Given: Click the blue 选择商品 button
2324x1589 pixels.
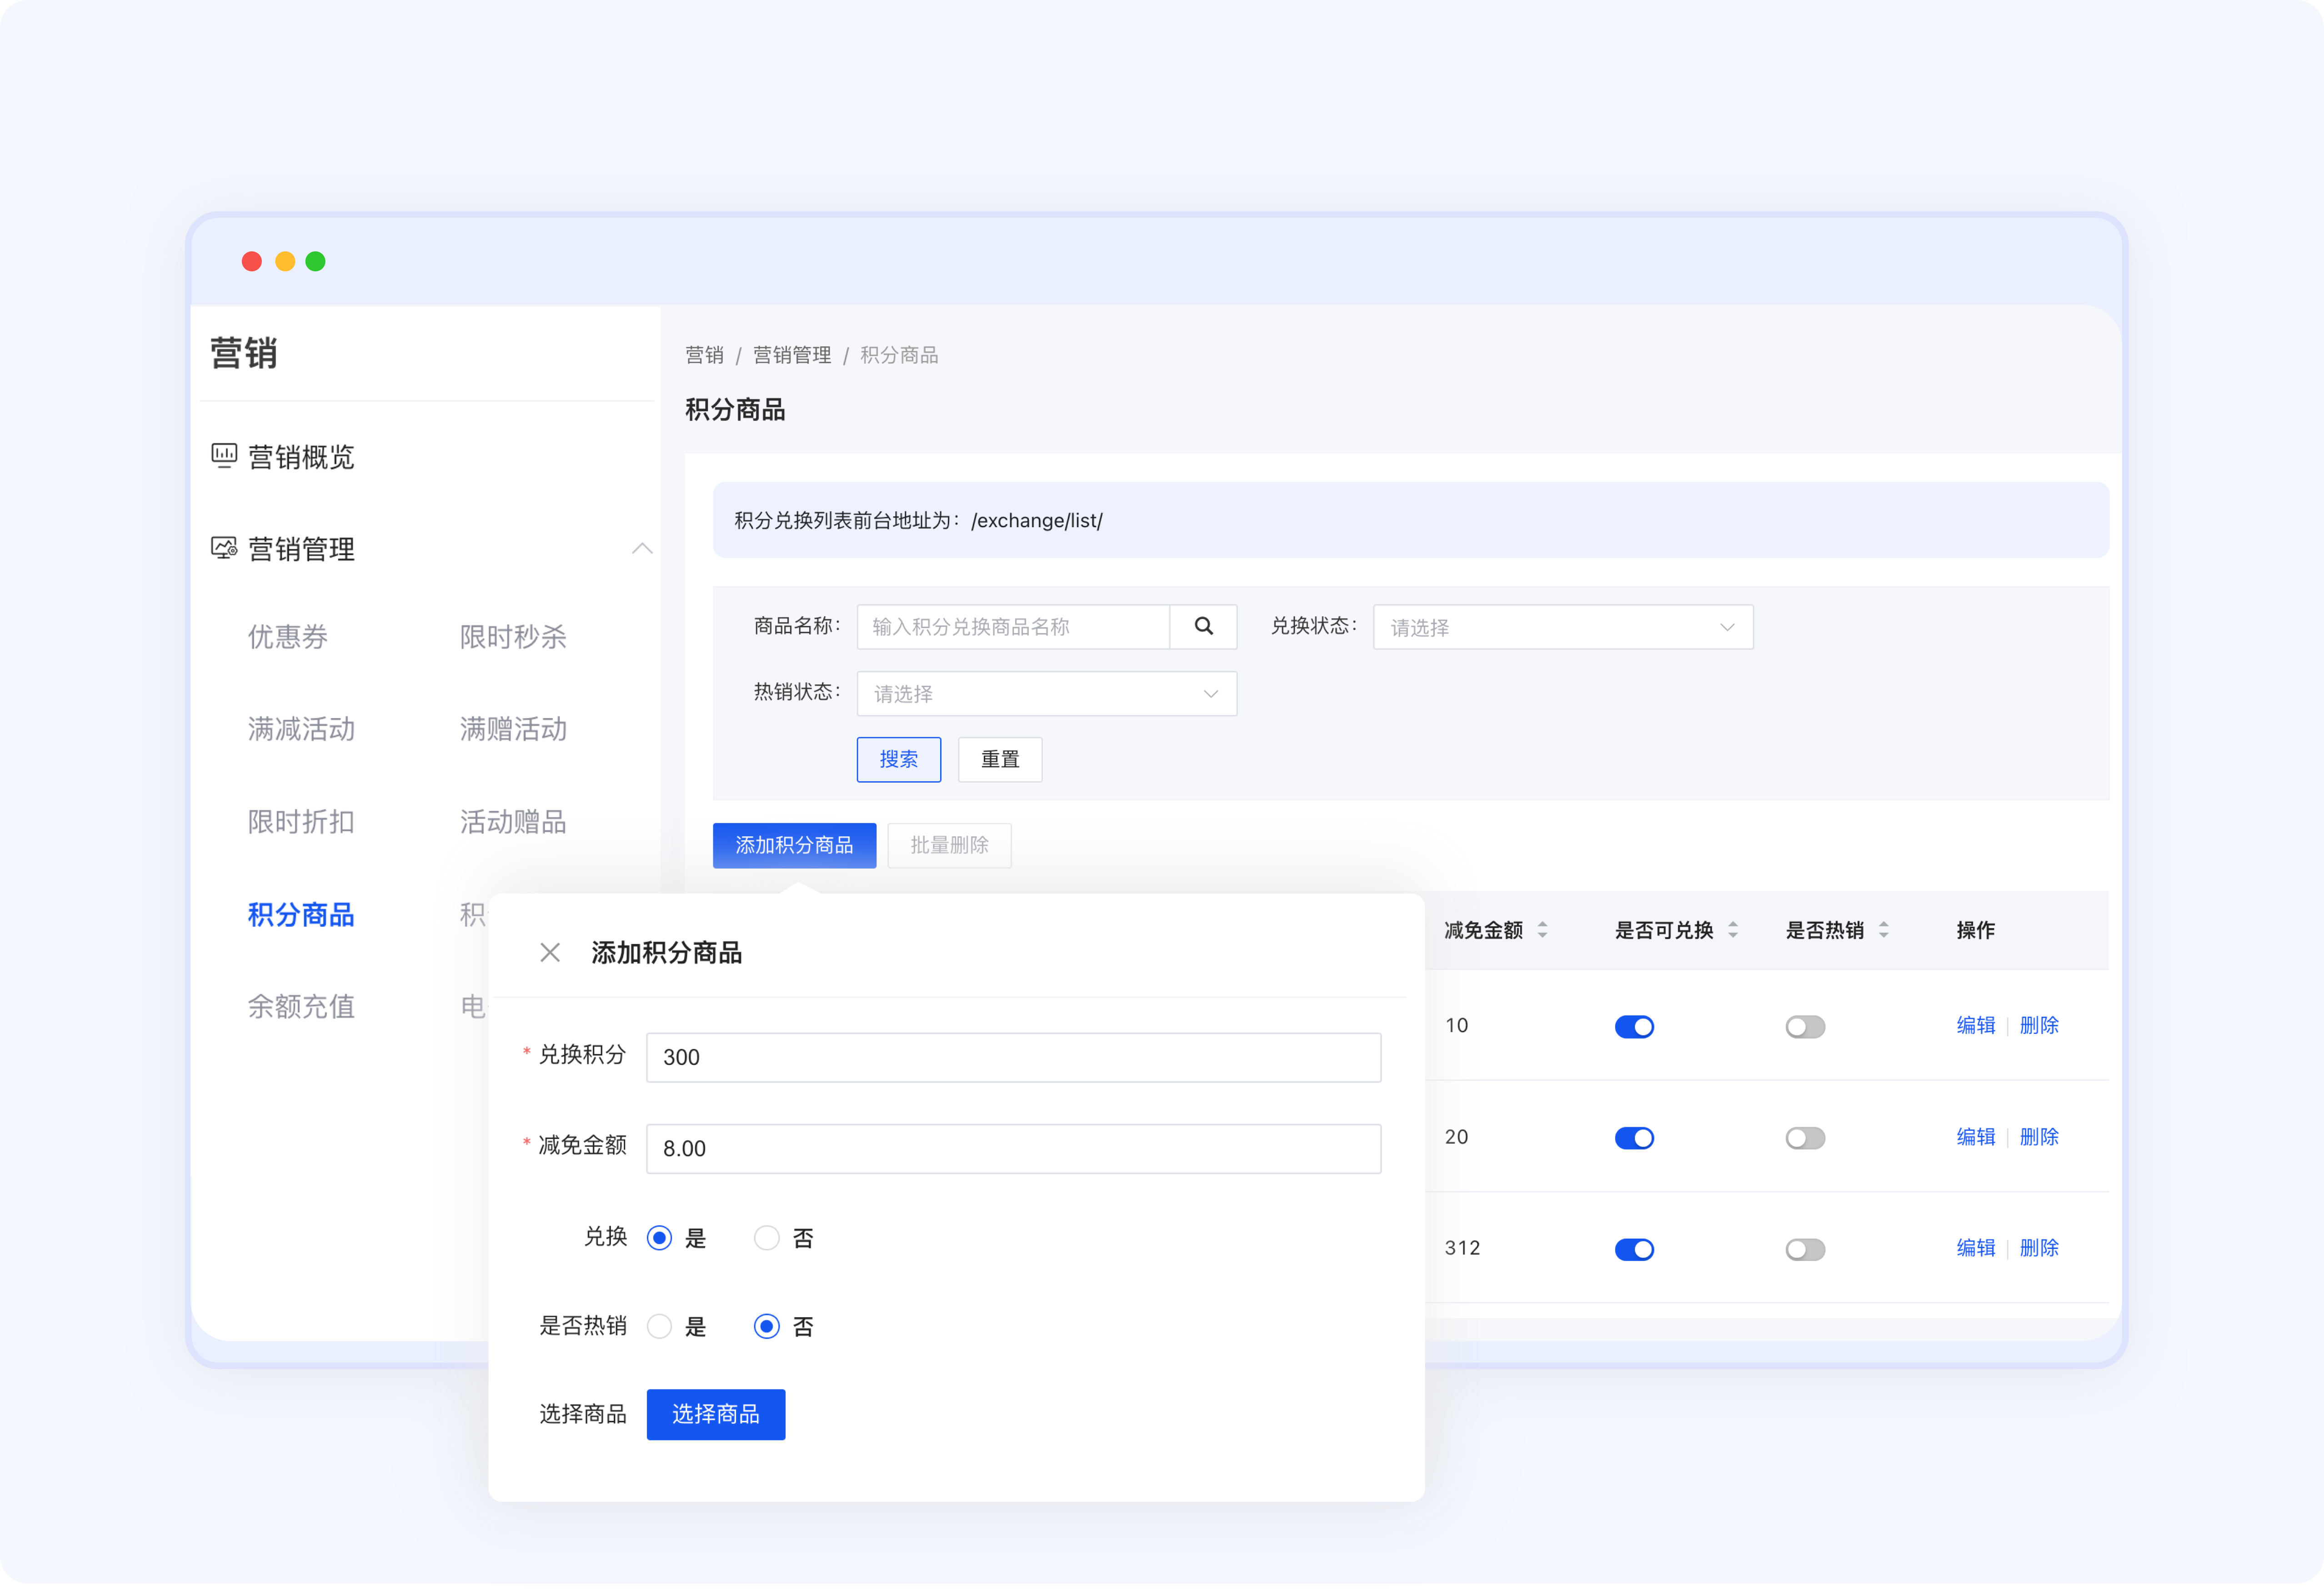Looking at the screenshot, I should tap(715, 1414).
